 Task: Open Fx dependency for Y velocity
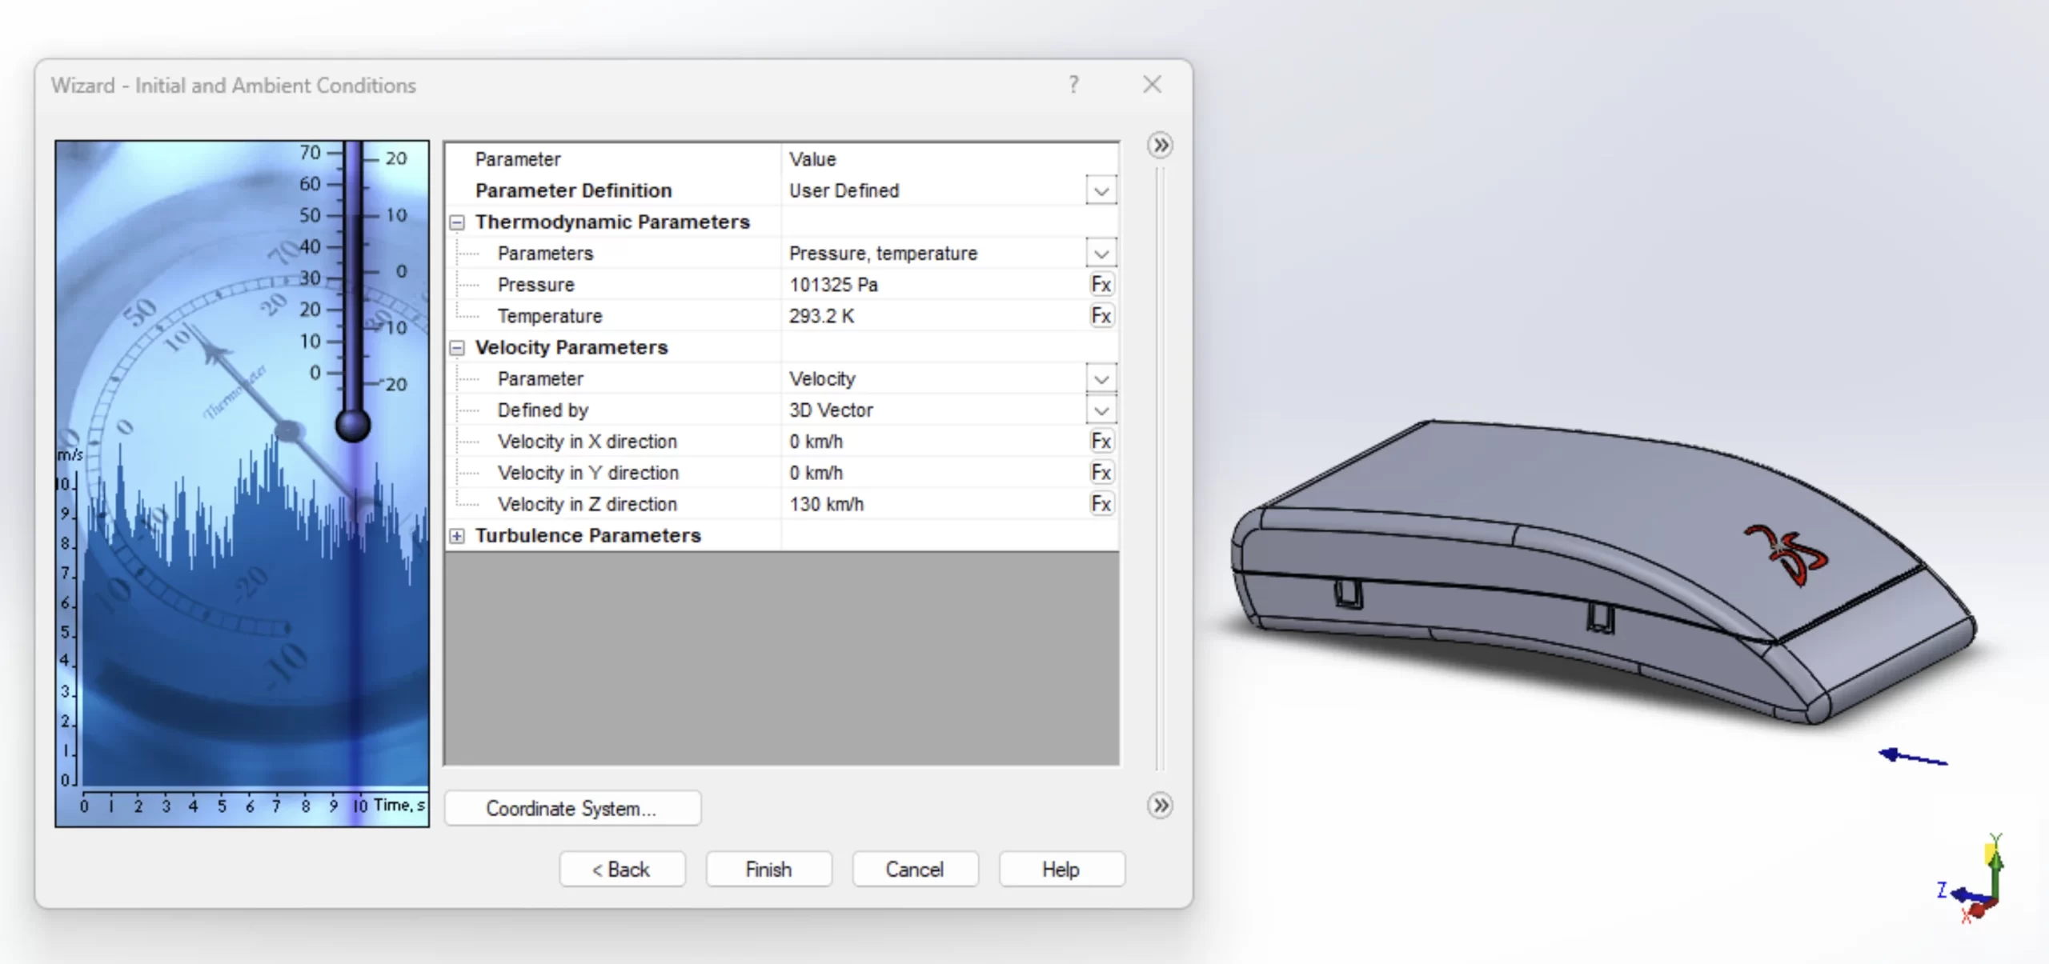coord(1101,473)
